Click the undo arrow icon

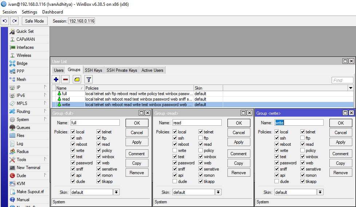pyautogui.click(x=5, y=21)
